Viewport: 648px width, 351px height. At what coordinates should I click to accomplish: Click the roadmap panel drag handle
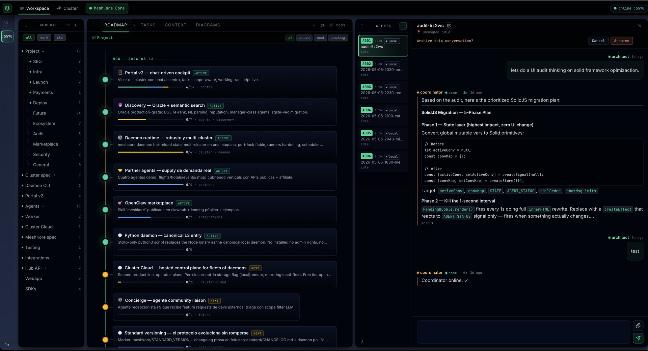point(94,22)
